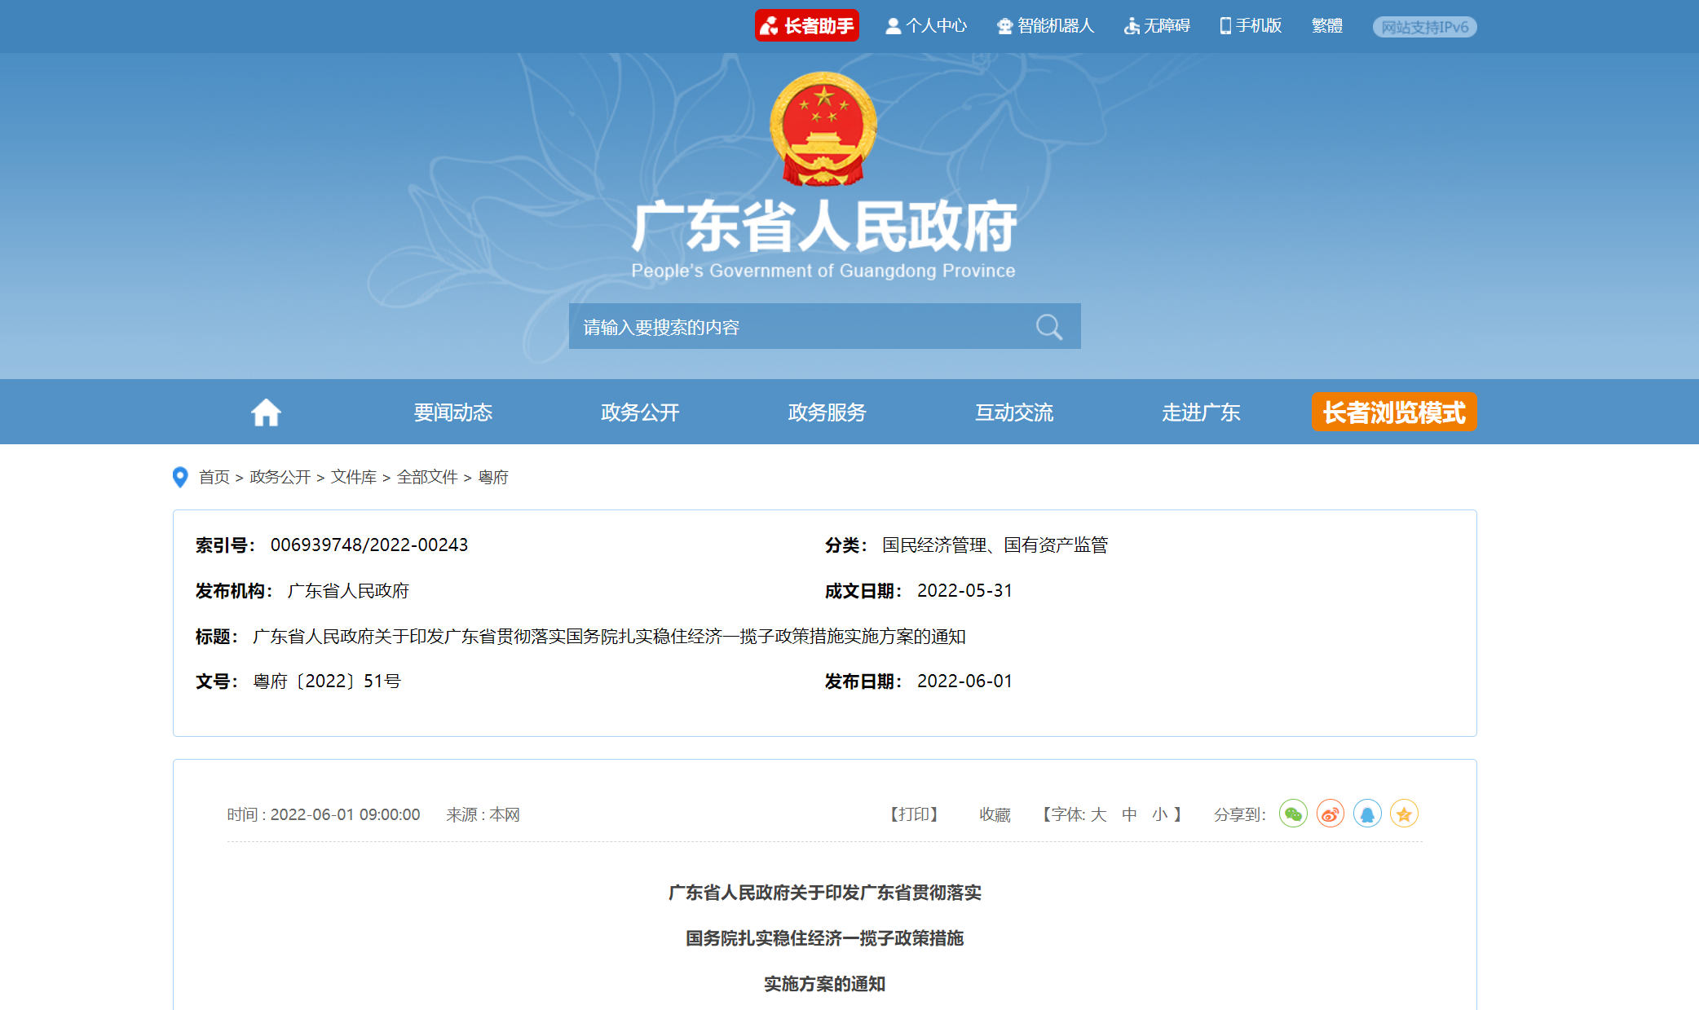The height and width of the screenshot is (1010, 1699).
Task: Click the home icon in navigation bar
Action: 264,412
